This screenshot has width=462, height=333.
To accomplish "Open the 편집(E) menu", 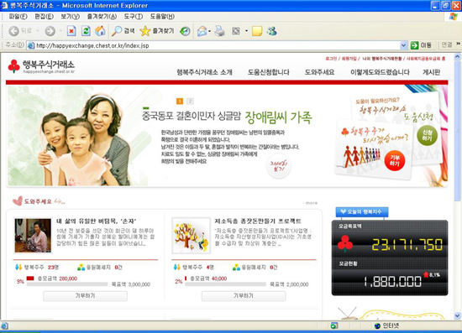I will (45, 17).
